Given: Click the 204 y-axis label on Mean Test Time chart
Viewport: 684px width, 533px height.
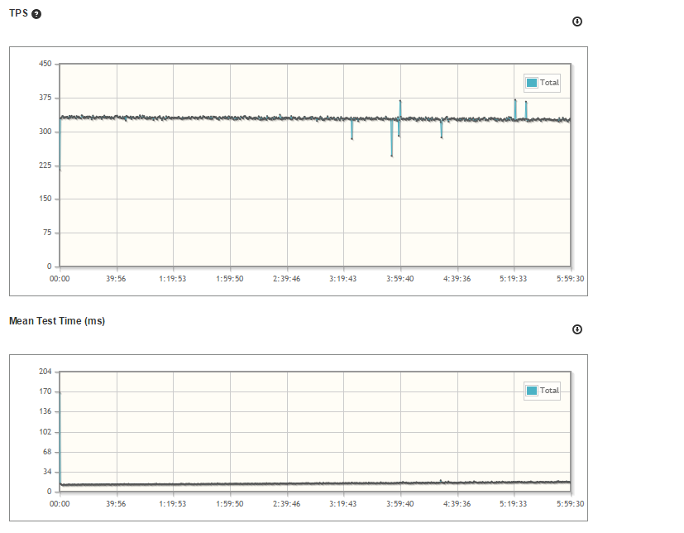Looking at the screenshot, I should coord(44,372).
